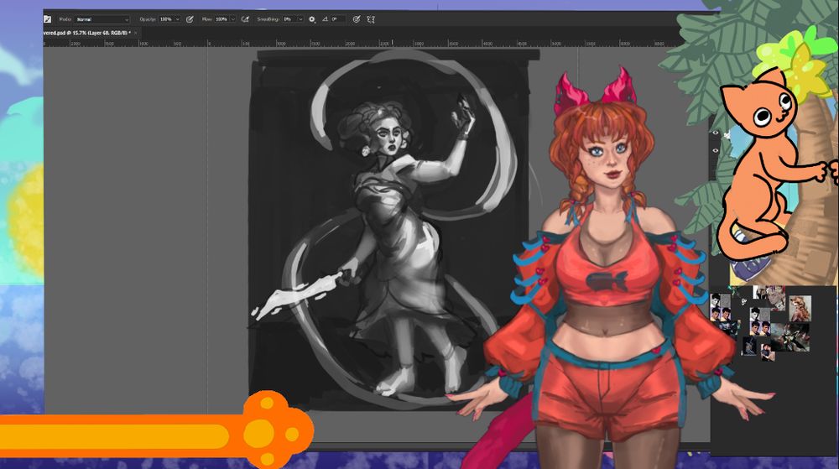Click the Flow percentage field
This screenshot has width=839, height=469.
point(221,19)
